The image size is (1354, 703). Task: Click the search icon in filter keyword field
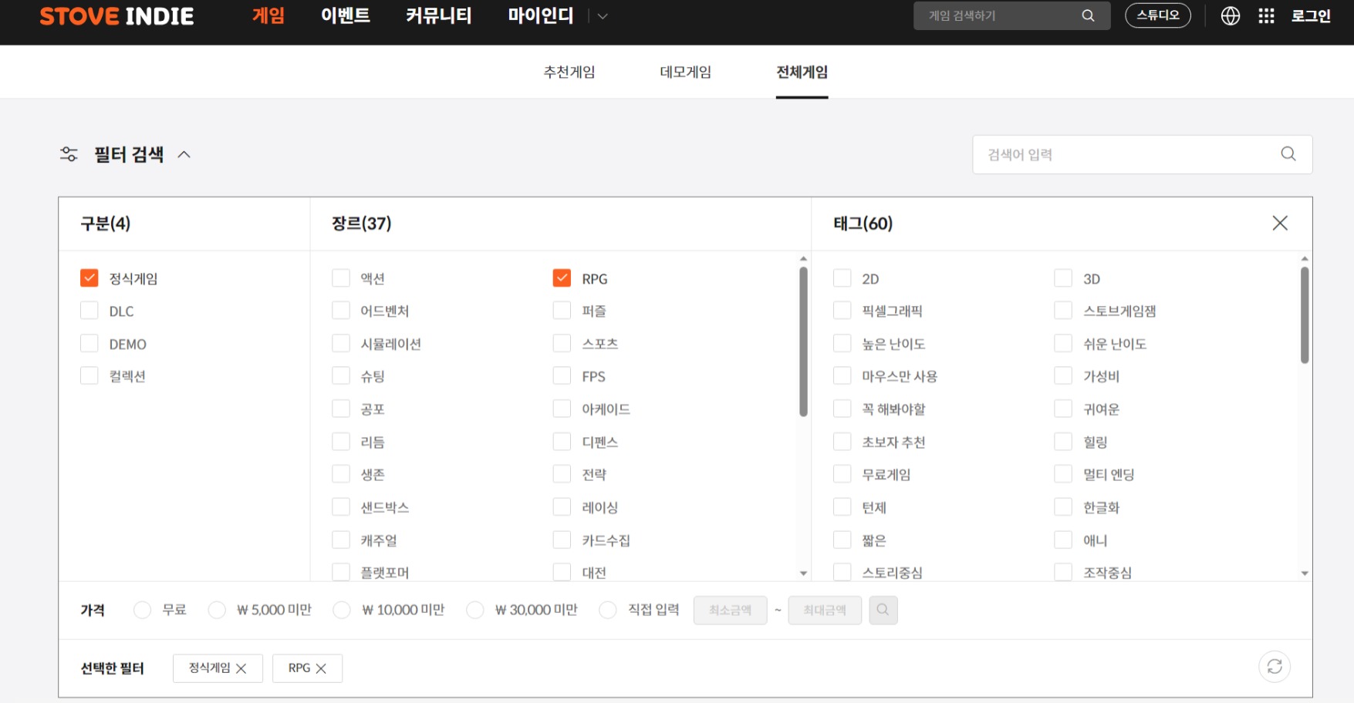[1288, 154]
